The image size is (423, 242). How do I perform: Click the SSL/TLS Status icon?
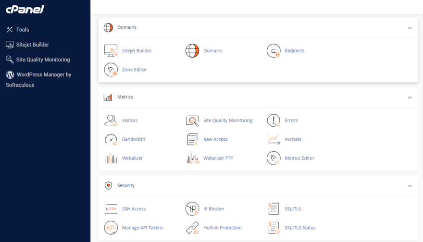(274, 228)
